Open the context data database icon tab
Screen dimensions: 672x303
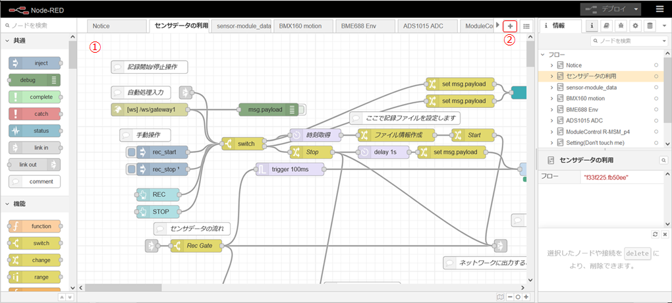click(650, 26)
